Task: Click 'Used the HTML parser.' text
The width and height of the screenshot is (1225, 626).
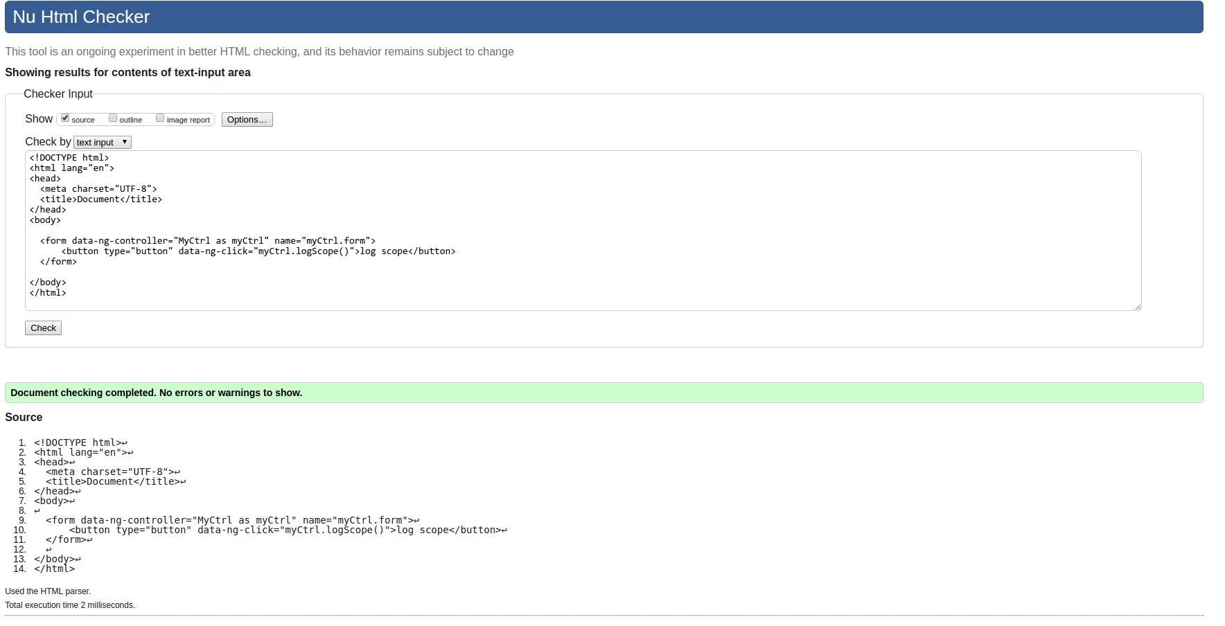Action: [48, 591]
